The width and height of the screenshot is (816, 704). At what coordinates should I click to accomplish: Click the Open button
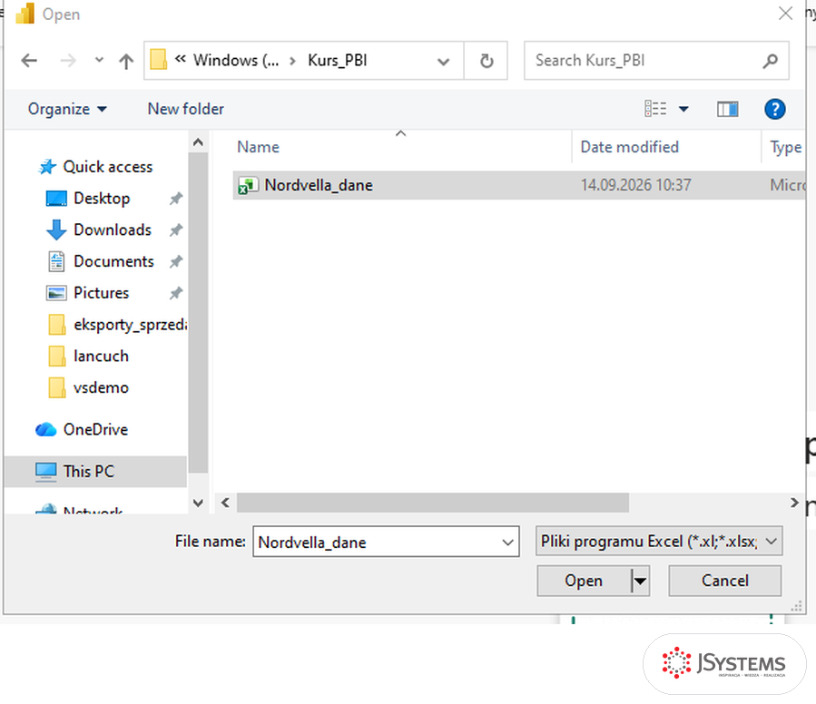[x=584, y=581]
